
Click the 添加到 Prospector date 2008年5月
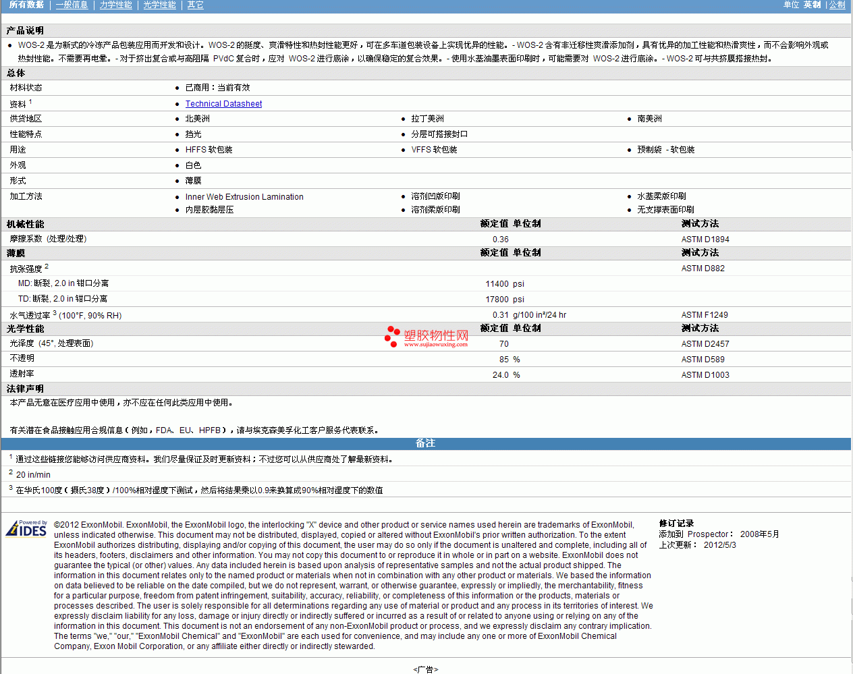tap(759, 534)
